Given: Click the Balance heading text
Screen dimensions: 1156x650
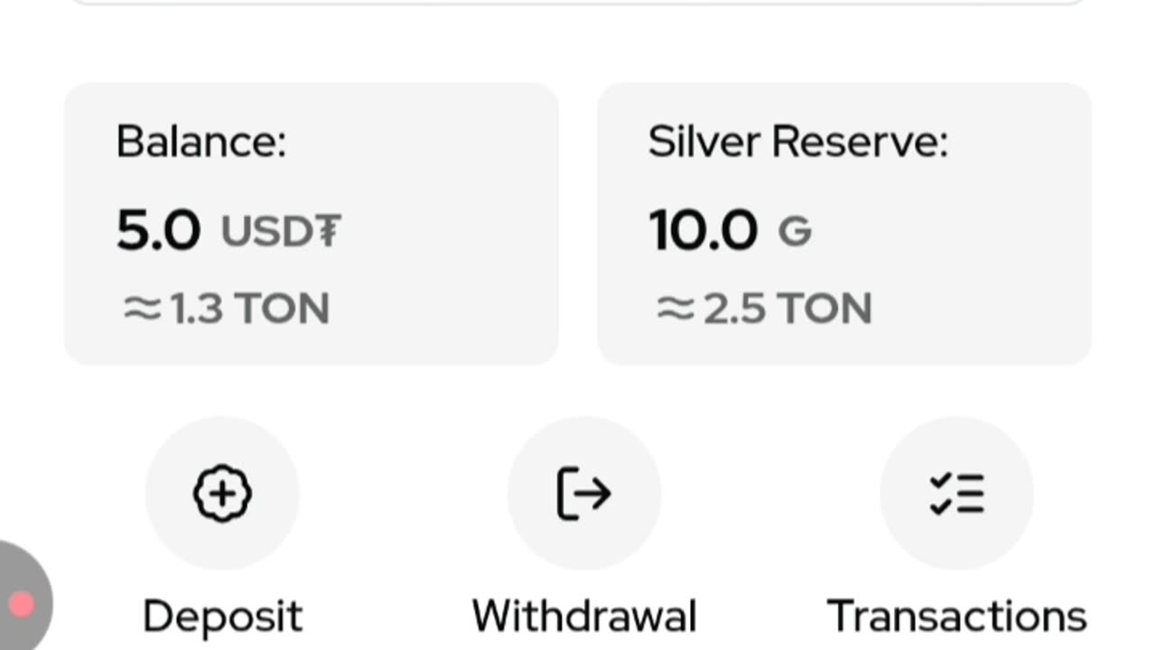Looking at the screenshot, I should point(201,142).
